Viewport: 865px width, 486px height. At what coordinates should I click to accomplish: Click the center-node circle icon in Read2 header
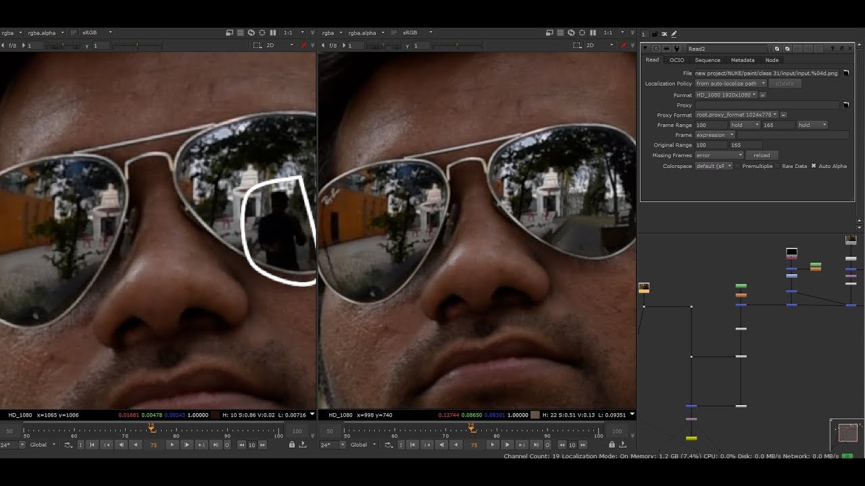point(656,49)
